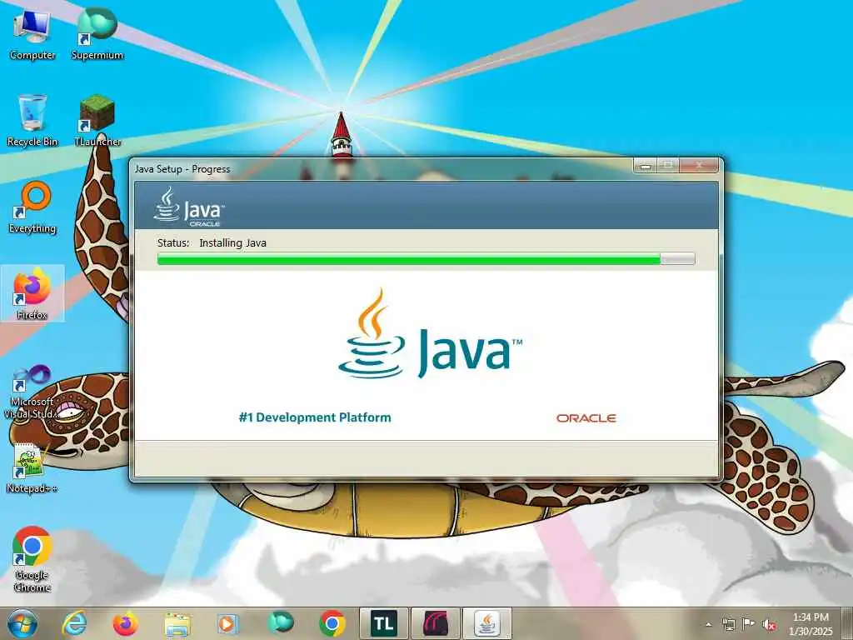853x640 pixels.
Task: Click the red ORACLE logo text
Action: click(x=586, y=418)
